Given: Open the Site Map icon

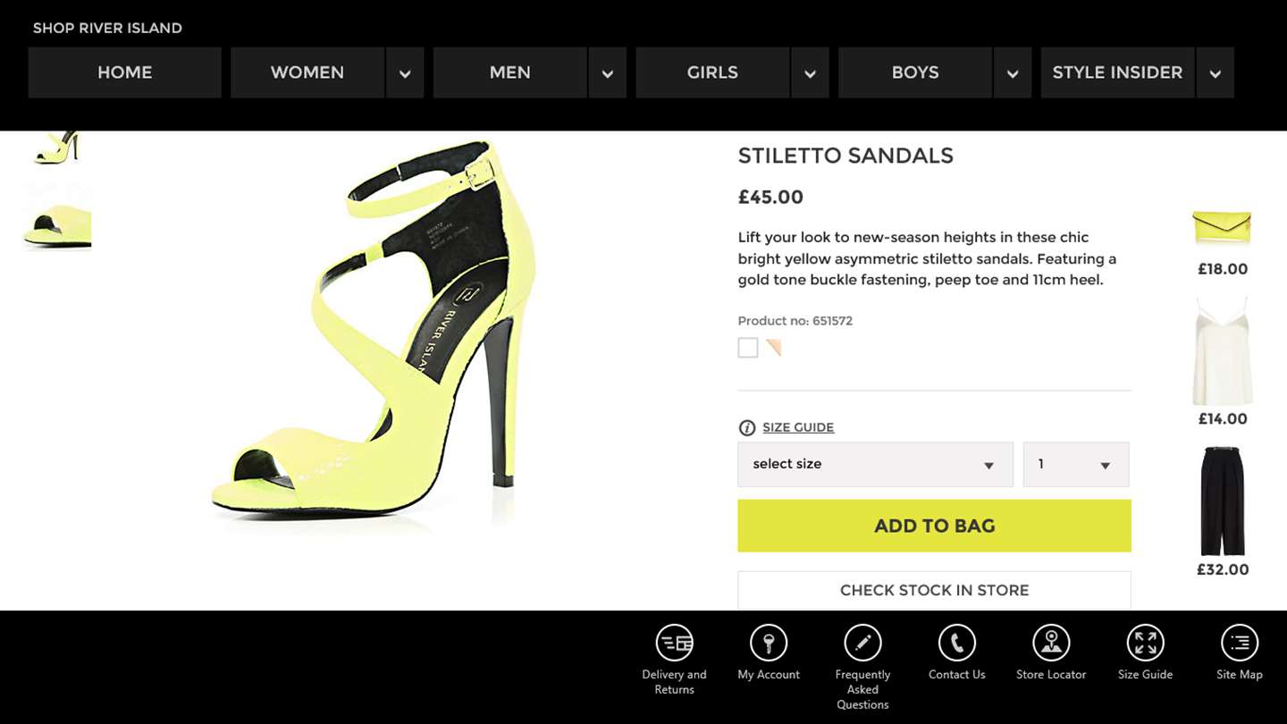Looking at the screenshot, I should coord(1239,643).
